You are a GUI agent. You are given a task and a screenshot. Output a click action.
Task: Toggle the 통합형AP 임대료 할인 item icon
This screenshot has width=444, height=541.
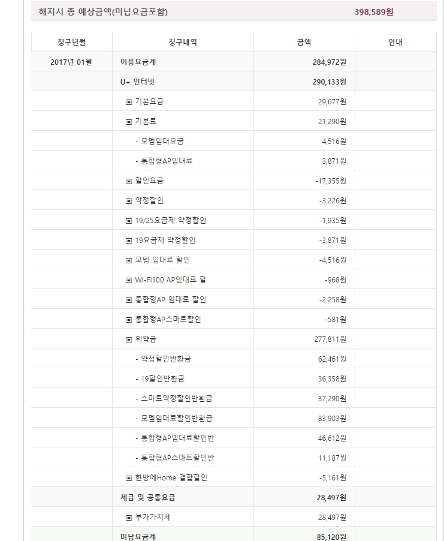coord(128,300)
